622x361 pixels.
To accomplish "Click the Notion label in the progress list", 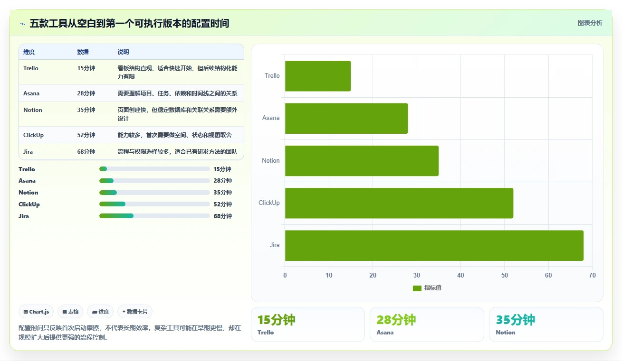I will pos(29,193).
